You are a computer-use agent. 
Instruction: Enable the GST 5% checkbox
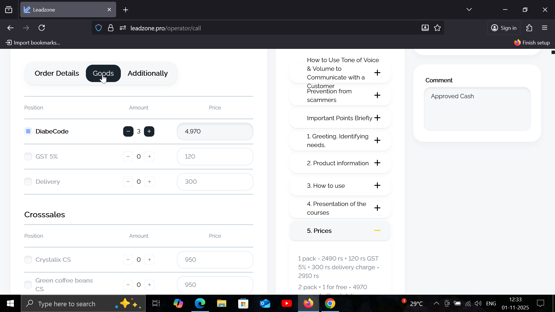[x=28, y=157]
